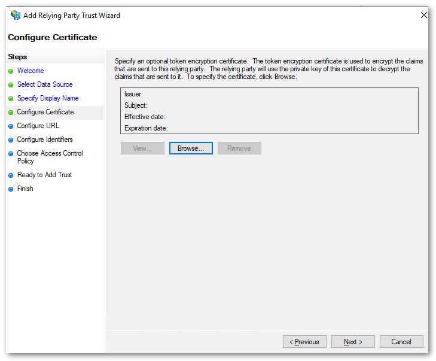Click the greyed-out Remove button
The width and height of the screenshot is (436, 361).
[x=239, y=148]
